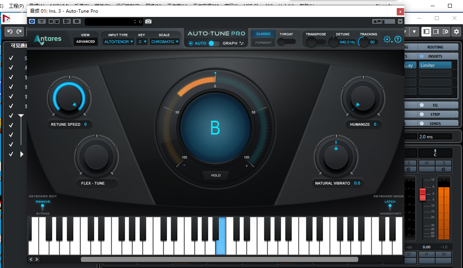Switch A/B comparison setting icon
463x268 pixels.
click(x=67, y=21)
